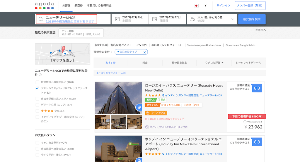Select the 航空券 tab
Screen dimensions: 300x162
[x=79, y=6]
